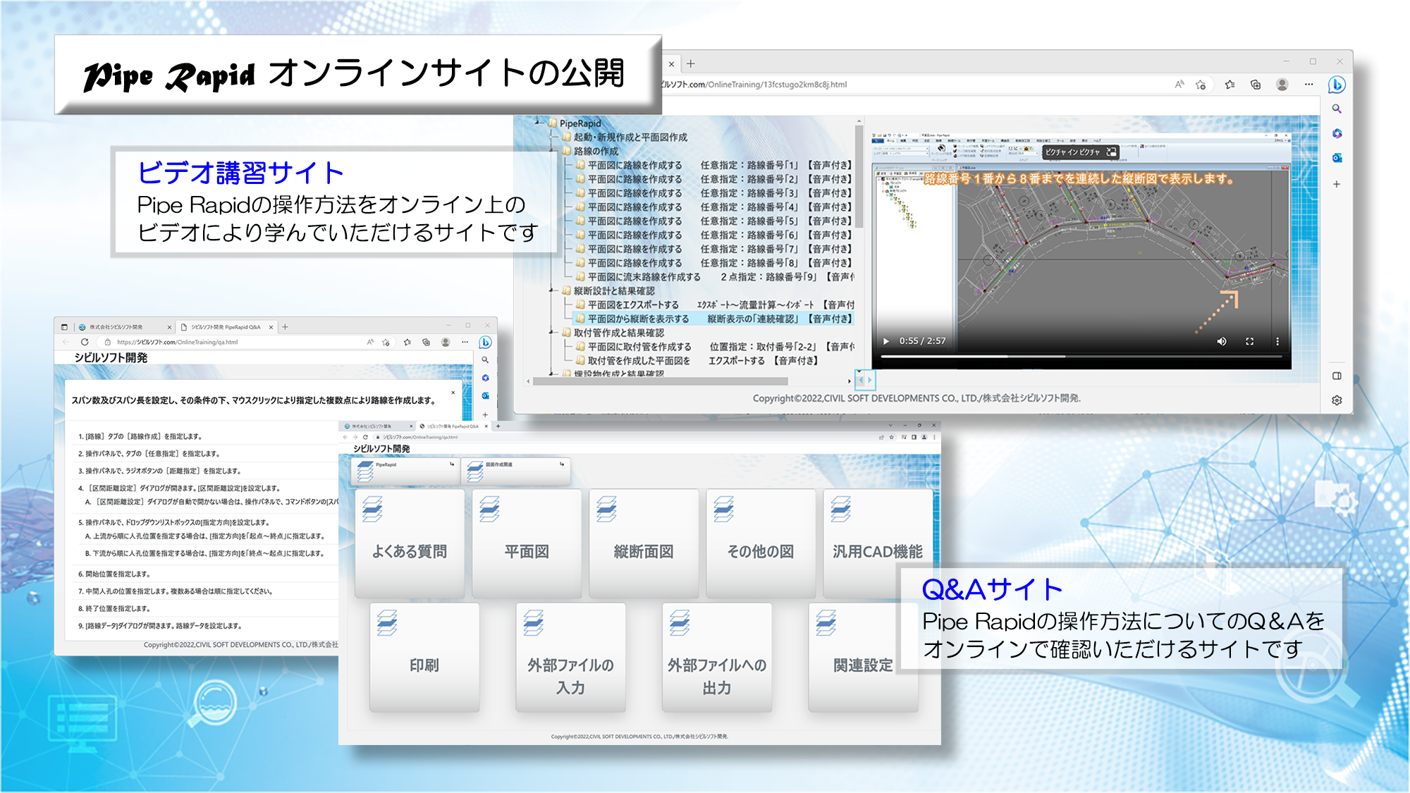Click the Bing icon in Edge sidebar
Screen dimensions: 1410x793
click(x=1337, y=85)
